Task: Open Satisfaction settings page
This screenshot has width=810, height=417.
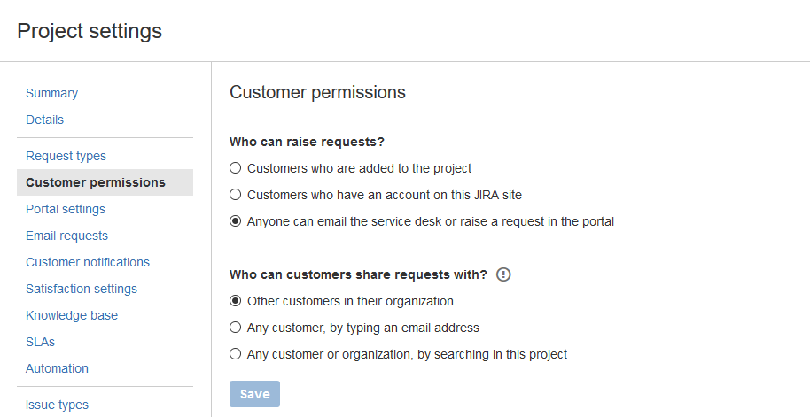Action: pos(82,289)
